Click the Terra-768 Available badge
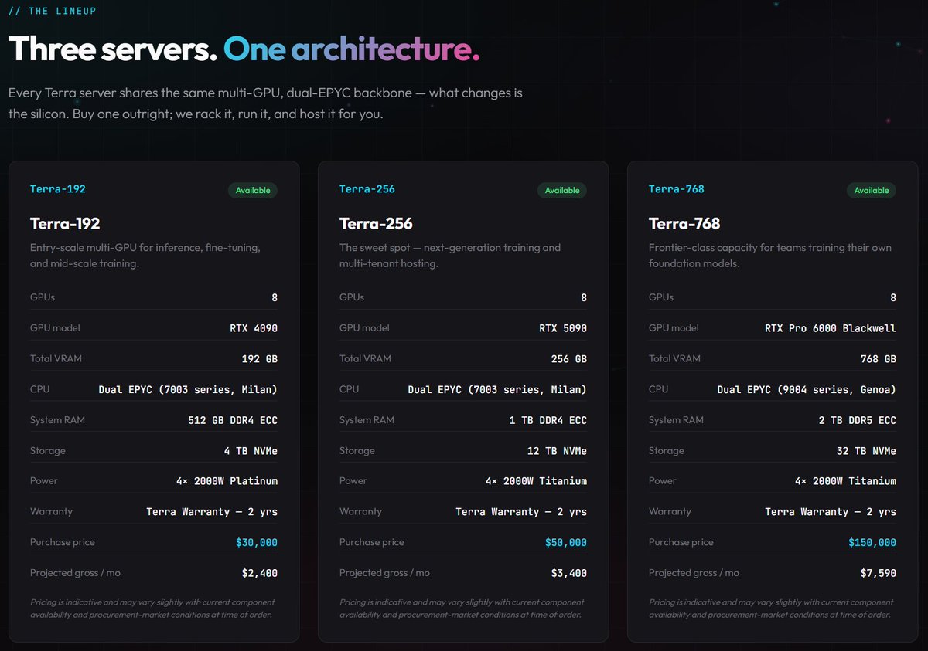The width and height of the screenshot is (928, 651). tap(872, 190)
